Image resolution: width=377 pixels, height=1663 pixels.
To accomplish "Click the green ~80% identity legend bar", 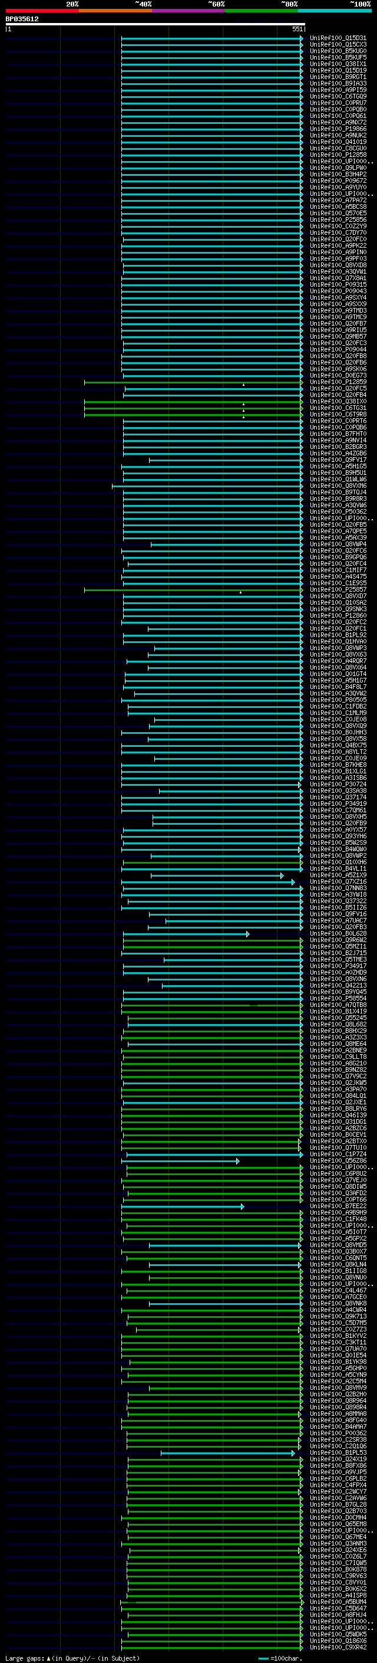I will coord(262,11).
